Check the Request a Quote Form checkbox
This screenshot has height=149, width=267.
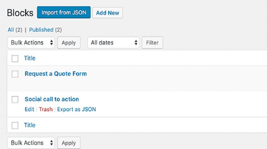pyautogui.click(x=15, y=74)
